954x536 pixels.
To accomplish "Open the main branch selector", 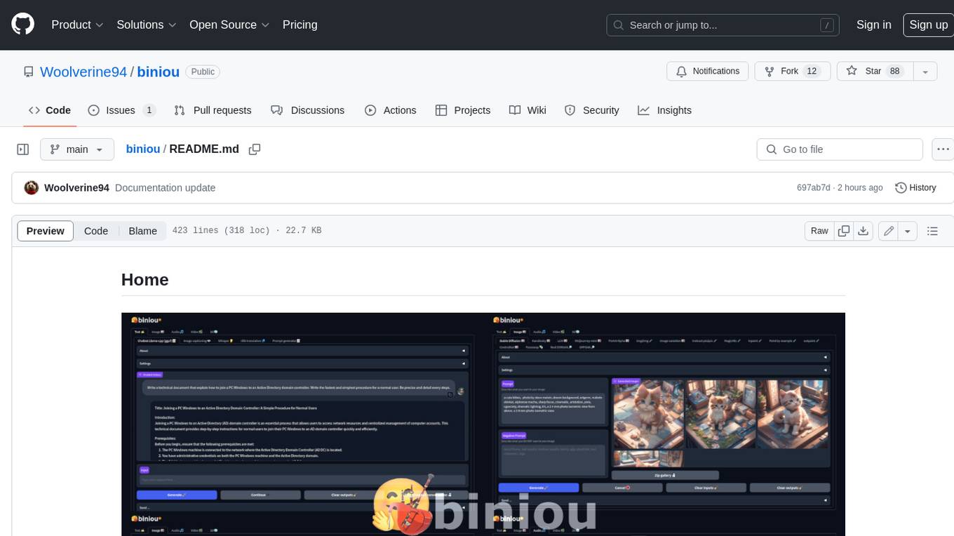I will [x=77, y=149].
